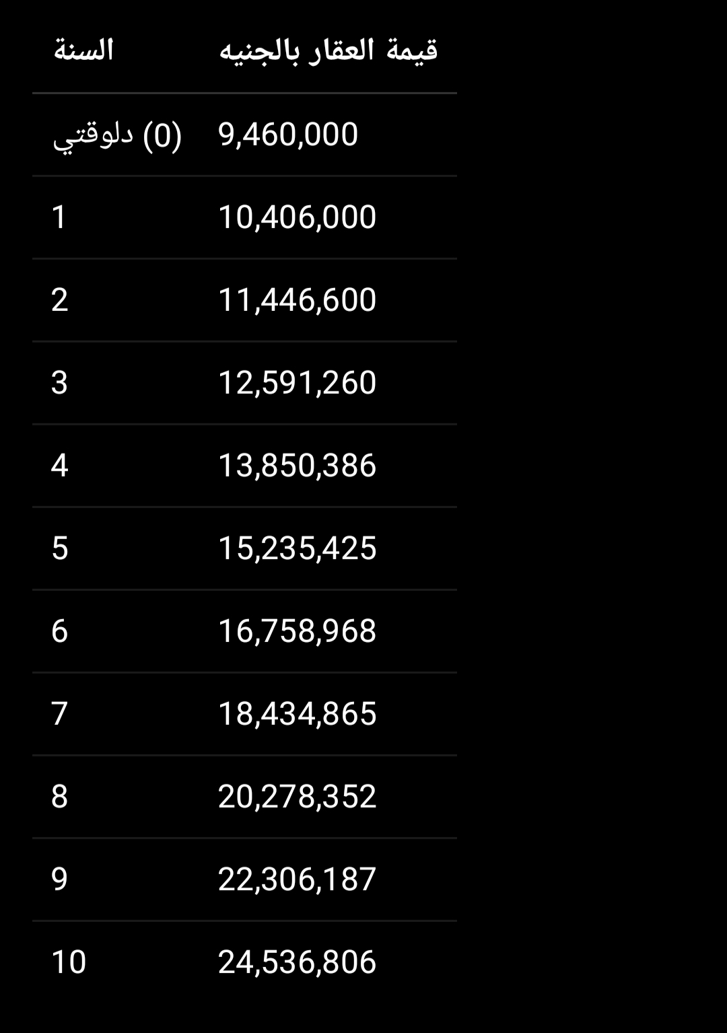Screen dimensions: 727x1033
Task: Click the 15,235,425 value cell
Action: click(x=297, y=548)
